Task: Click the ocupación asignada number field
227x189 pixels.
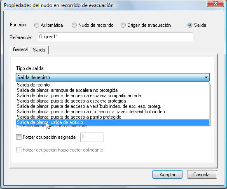Action: [x=92, y=137]
